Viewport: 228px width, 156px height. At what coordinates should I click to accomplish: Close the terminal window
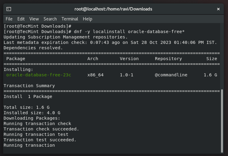point(218,9)
